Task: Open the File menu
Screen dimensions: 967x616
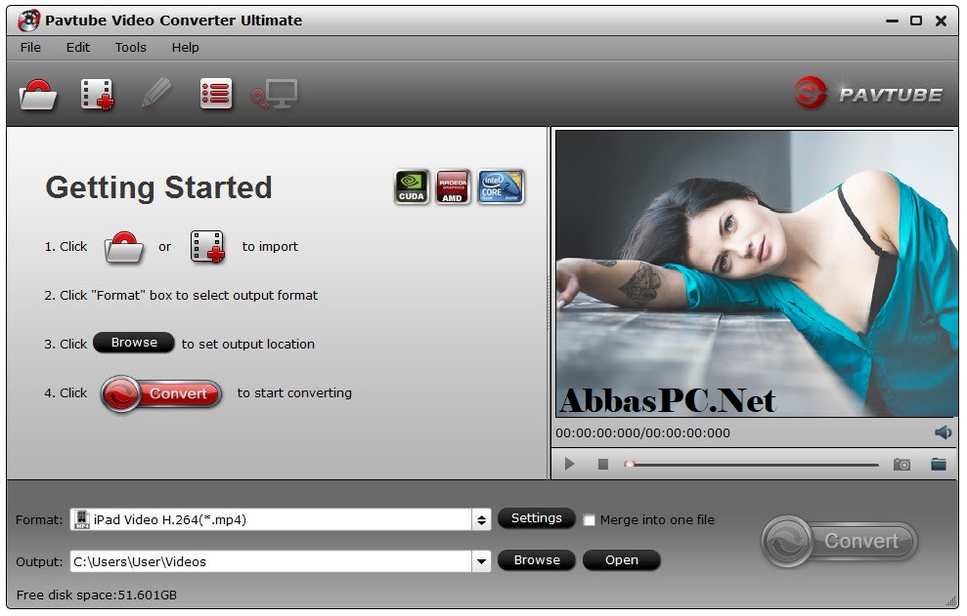Action: [x=30, y=48]
